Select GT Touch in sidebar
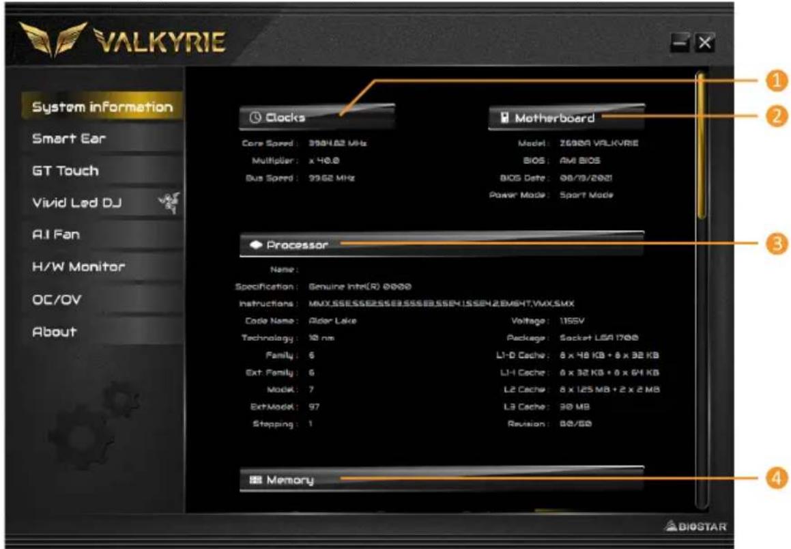The image size is (791, 549). coord(102,171)
